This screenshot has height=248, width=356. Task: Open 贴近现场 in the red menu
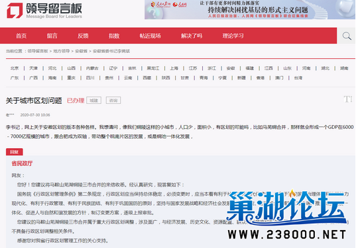pyautogui.click(x=150, y=36)
